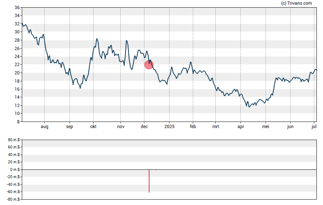Click the 18 price axis value
The image size is (323, 205).
point(17,81)
